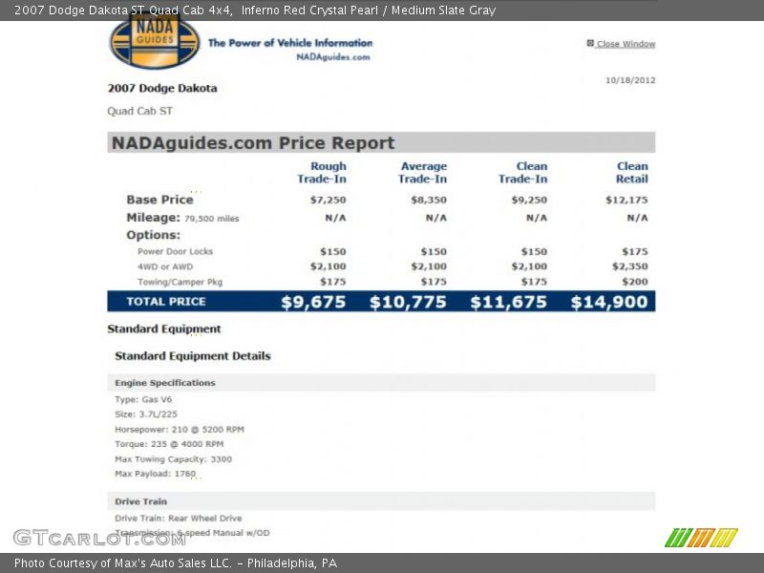Follow the NADAguides.com link under the tagline
The width and height of the screenshot is (764, 573).
click(332, 57)
